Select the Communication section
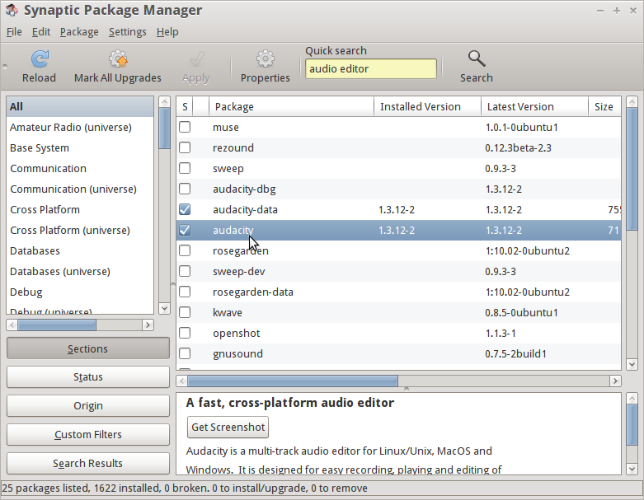This screenshot has height=500, width=644. click(80, 168)
